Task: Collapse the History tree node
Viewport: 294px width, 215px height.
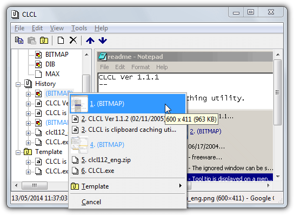Action: (18, 84)
